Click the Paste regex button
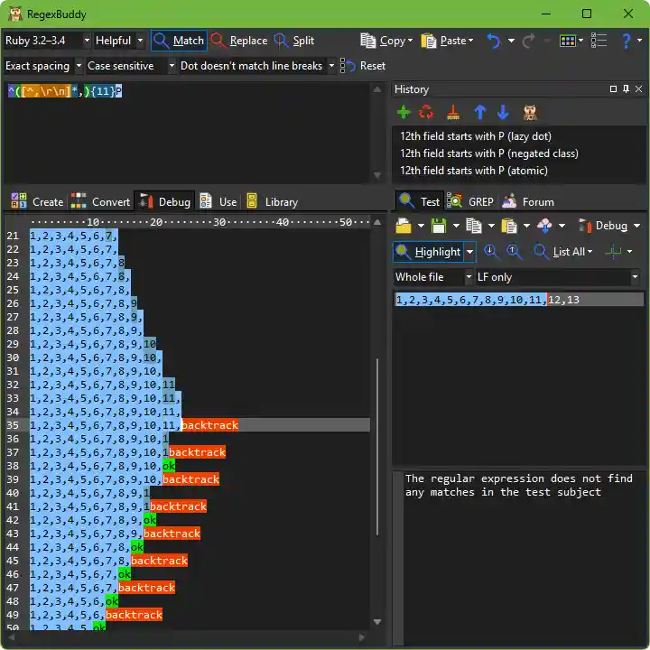 pos(447,41)
